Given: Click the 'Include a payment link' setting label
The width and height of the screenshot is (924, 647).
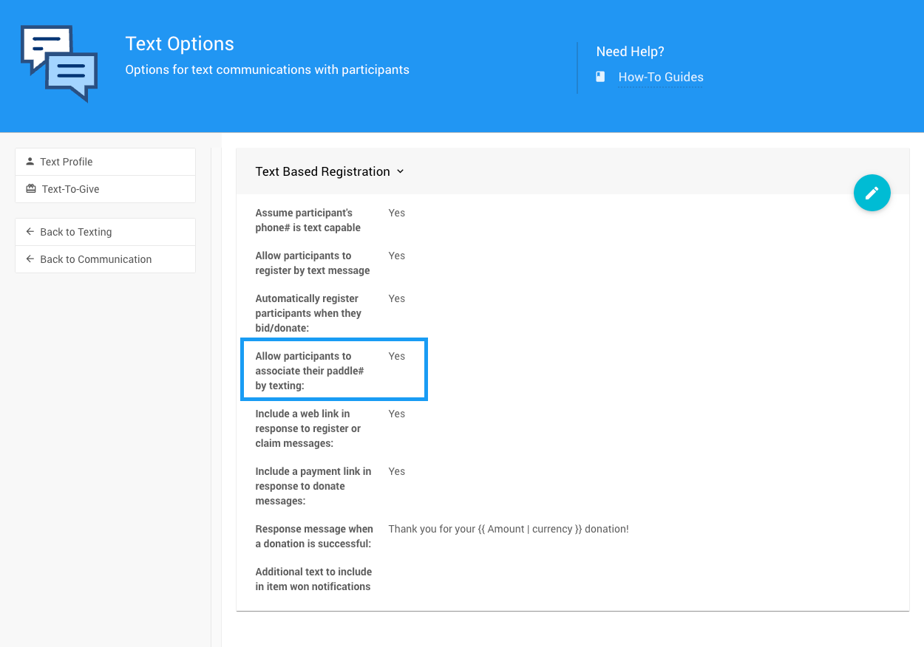Looking at the screenshot, I should pos(313,486).
